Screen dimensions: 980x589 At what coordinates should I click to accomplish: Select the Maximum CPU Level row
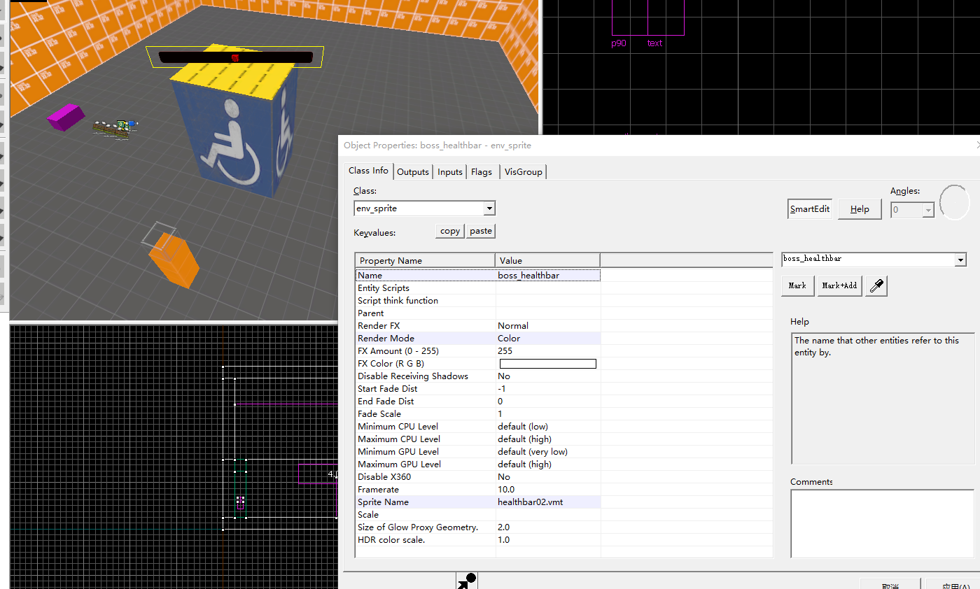tap(478, 439)
